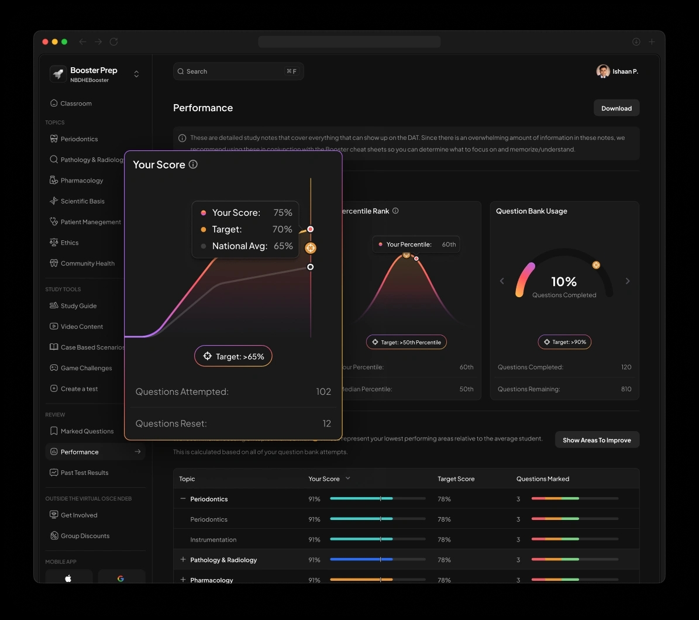
Task: Click the Create a test plus icon
Action: [54, 388]
